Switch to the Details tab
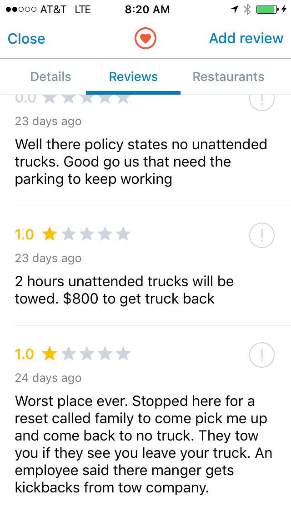291x517 pixels. (50, 77)
